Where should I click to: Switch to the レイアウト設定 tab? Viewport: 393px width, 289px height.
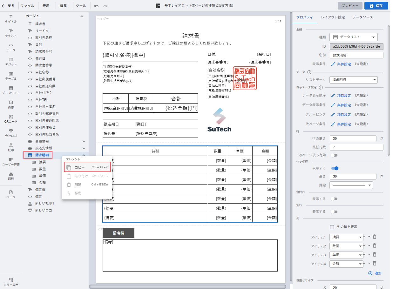(x=333, y=17)
